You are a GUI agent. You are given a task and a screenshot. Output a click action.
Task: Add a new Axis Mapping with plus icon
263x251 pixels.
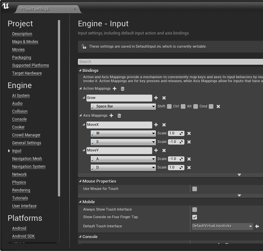pos(111,116)
